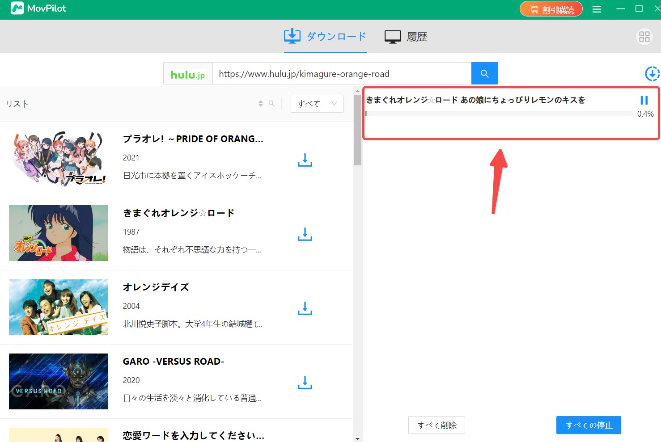This screenshot has height=442, width=661.
Task: Click the 0.4% progress percentage
Action: pyautogui.click(x=645, y=114)
